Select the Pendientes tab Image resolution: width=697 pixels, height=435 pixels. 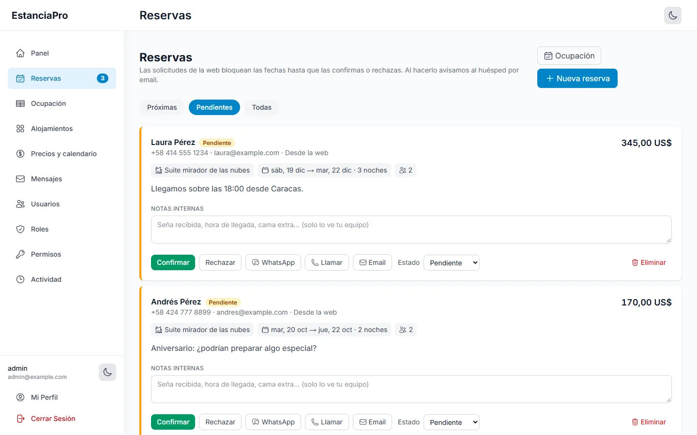click(214, 107)
